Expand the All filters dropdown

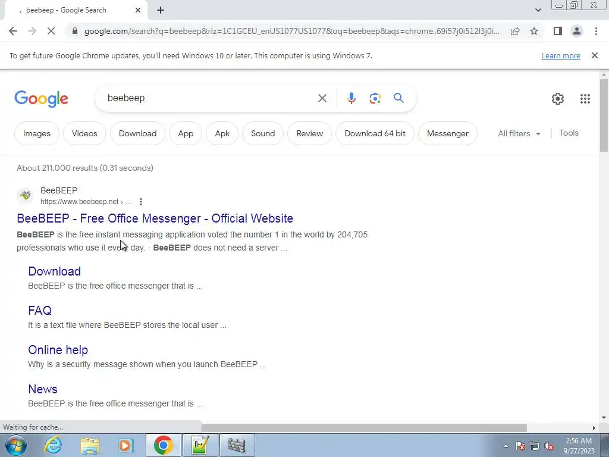(519, 133)
